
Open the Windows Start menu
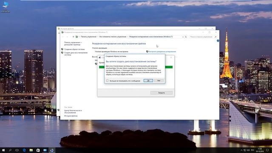pos(3,150)
